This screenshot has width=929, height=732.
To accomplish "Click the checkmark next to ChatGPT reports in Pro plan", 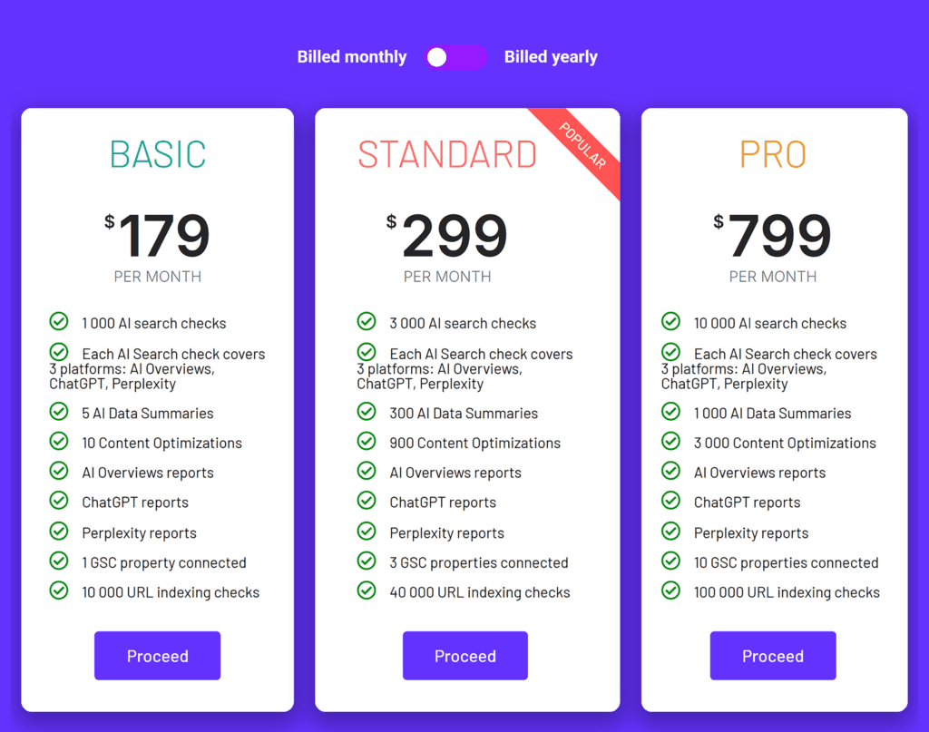I will (671, 502).
